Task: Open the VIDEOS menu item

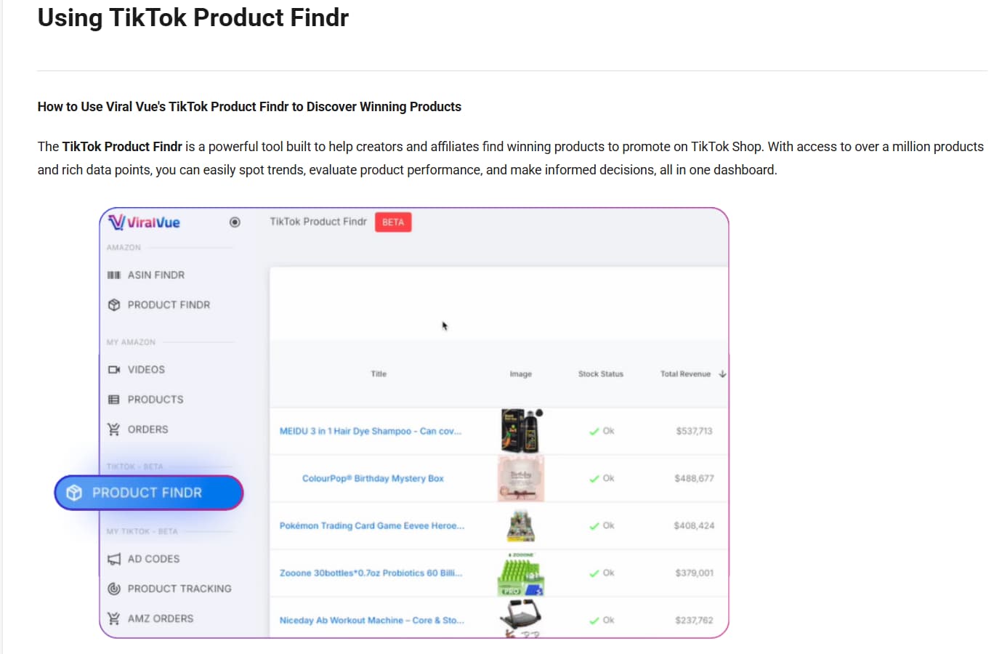Action: click(146, 370)
